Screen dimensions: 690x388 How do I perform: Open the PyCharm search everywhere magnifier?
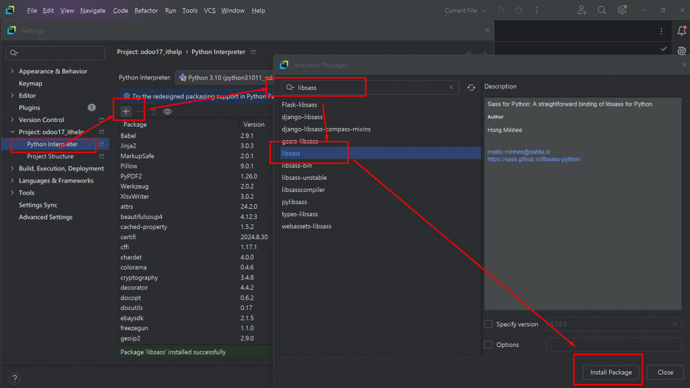pos(602,10)
